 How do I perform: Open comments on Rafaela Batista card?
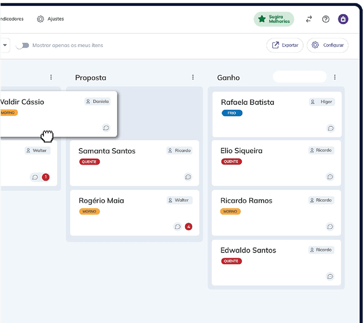click(330, 128)
